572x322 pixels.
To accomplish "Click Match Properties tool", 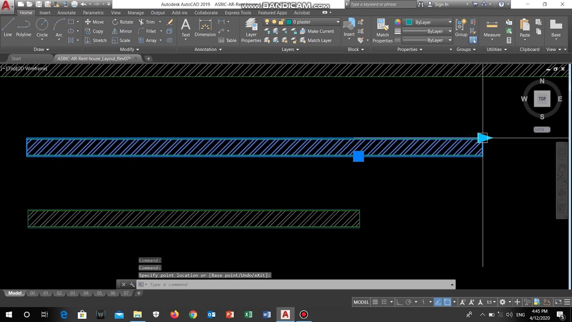I will pyautogui.click(x=383, y=30).
